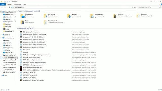Click the back navigation arrow
This screenshot has width=162, height=91.
coord(2,7)
